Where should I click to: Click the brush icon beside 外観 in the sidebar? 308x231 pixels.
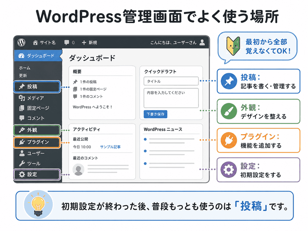coord(22,130)
